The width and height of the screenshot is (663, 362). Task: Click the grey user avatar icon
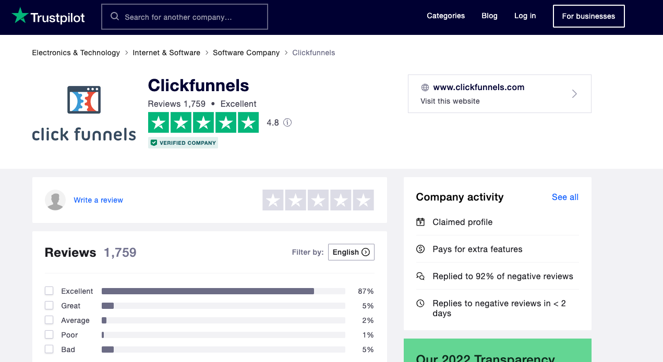(55, 200)
